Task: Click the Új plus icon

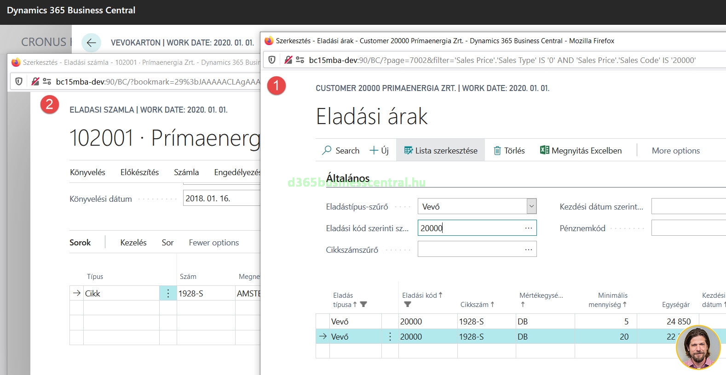Action: pyautogui.click(x=374, y=150)
